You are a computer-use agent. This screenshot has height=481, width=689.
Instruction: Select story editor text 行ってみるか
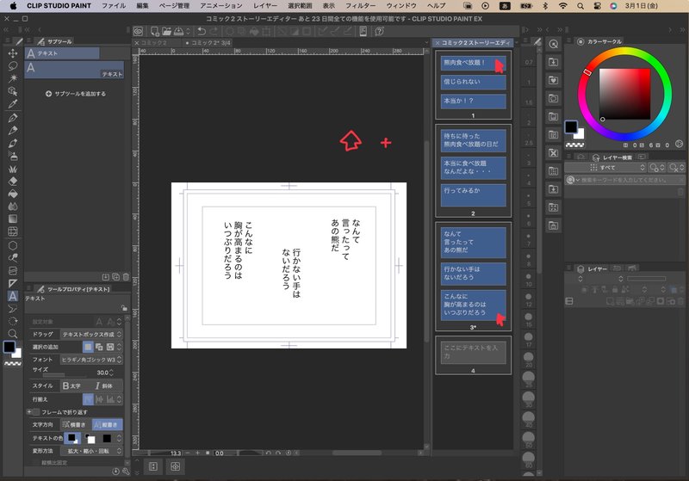[x=473, y=195]
